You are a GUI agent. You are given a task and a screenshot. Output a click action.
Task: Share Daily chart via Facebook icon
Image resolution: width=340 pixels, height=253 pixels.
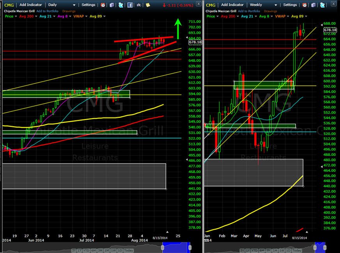point(130,5)
